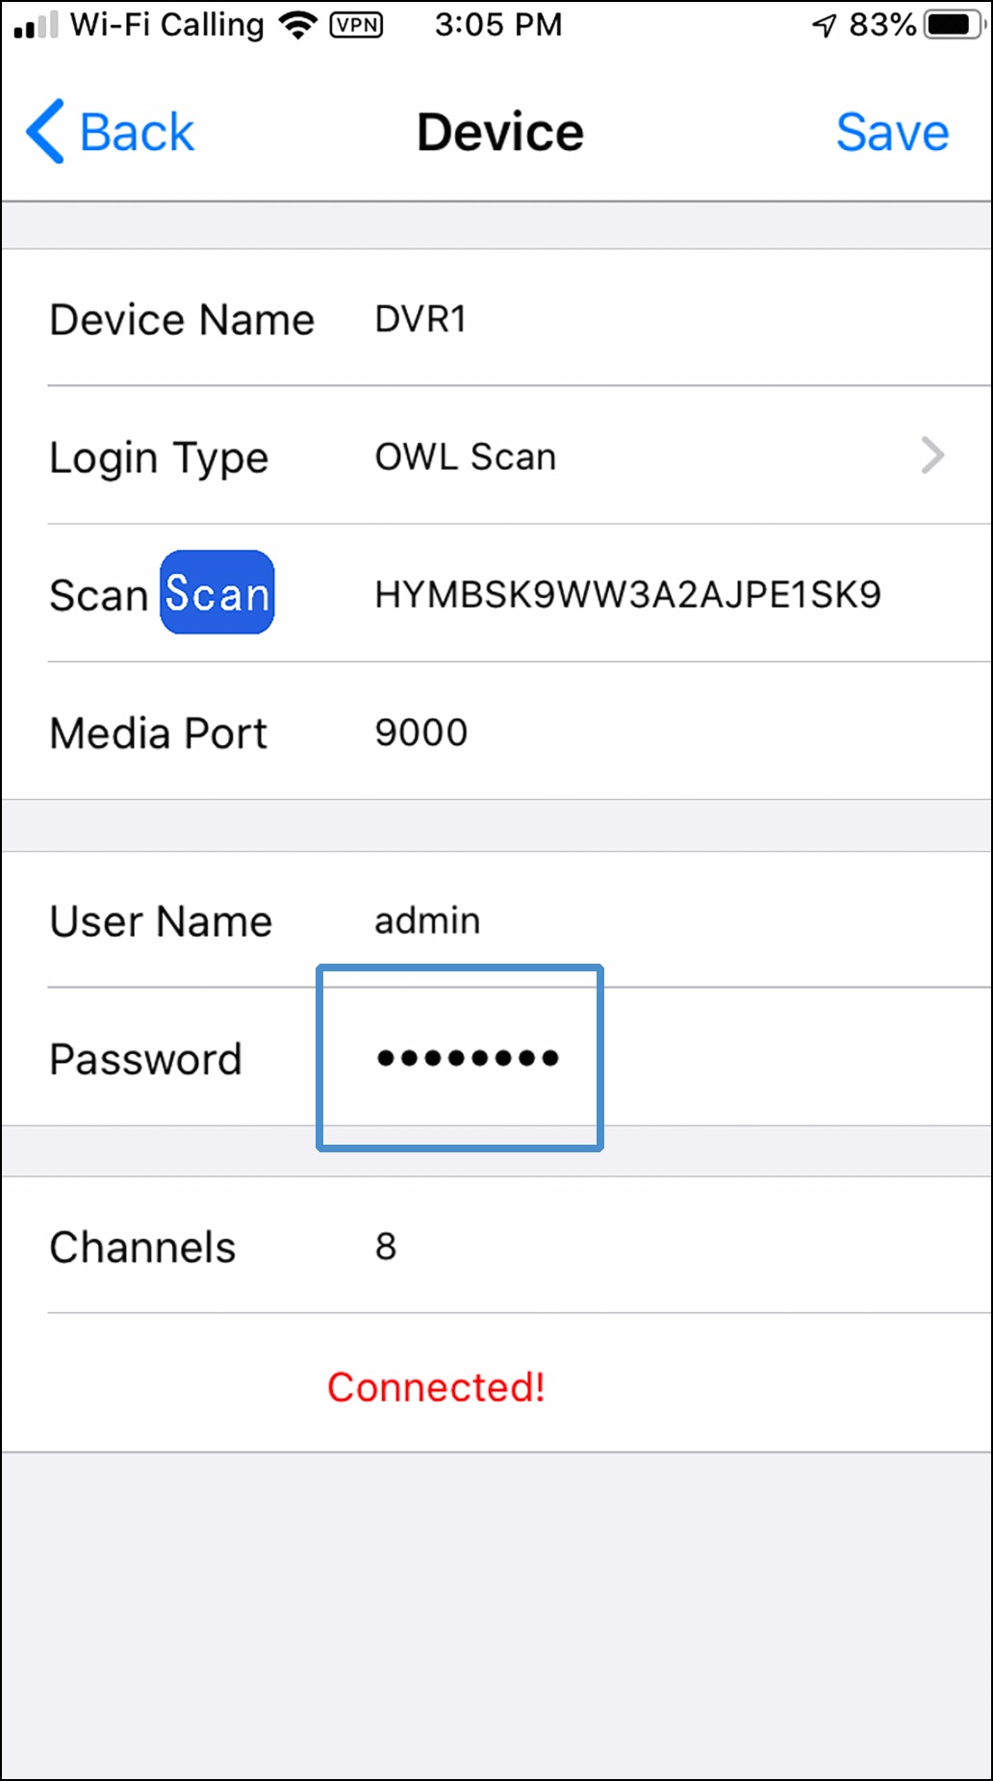Save the device settings
Viewport: 993px width, 1781px height.
[892, 132]
